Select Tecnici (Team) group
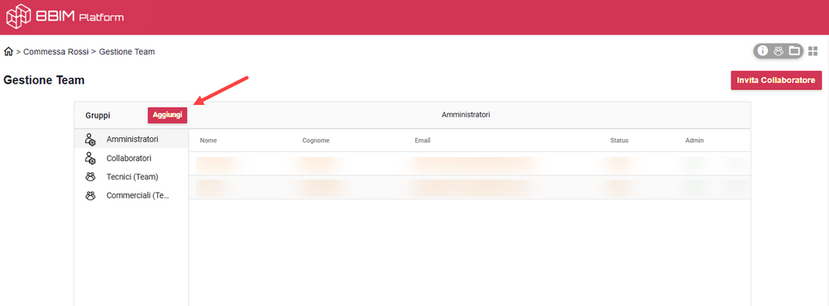Image resolution: width=829 pixels, height=306 pixels. 131,176
